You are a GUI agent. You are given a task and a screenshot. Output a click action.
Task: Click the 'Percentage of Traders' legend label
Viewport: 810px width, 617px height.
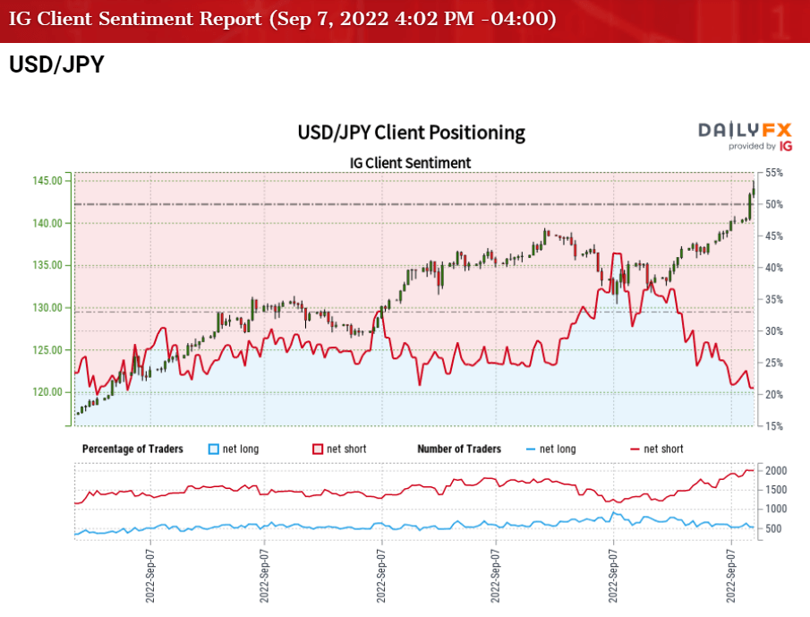point(132,449)
